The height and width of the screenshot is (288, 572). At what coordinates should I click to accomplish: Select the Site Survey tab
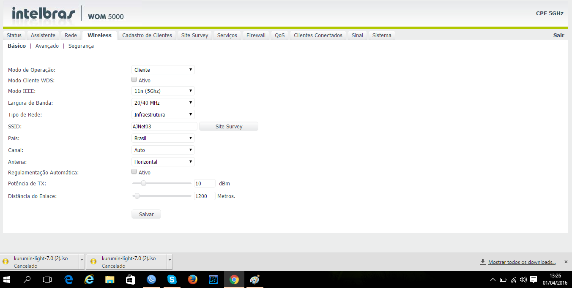[195, 35]
